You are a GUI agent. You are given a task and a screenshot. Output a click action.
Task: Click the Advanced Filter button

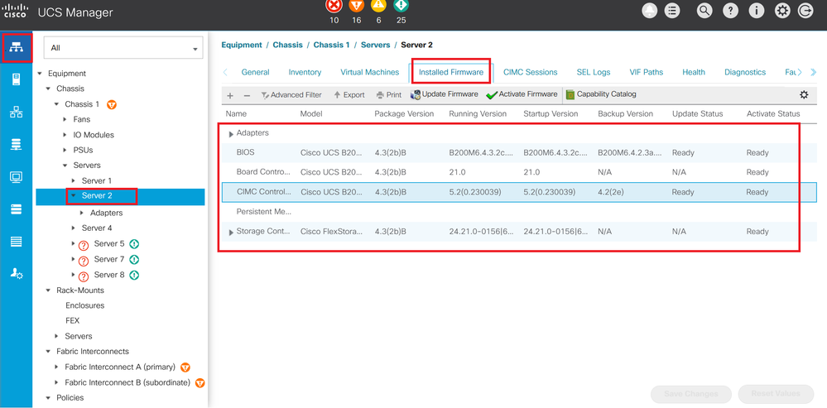[x=291, y=95]
